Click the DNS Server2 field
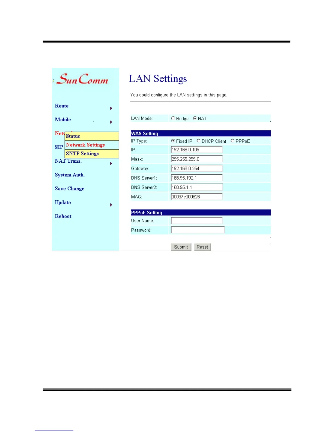 pos(196,187)
